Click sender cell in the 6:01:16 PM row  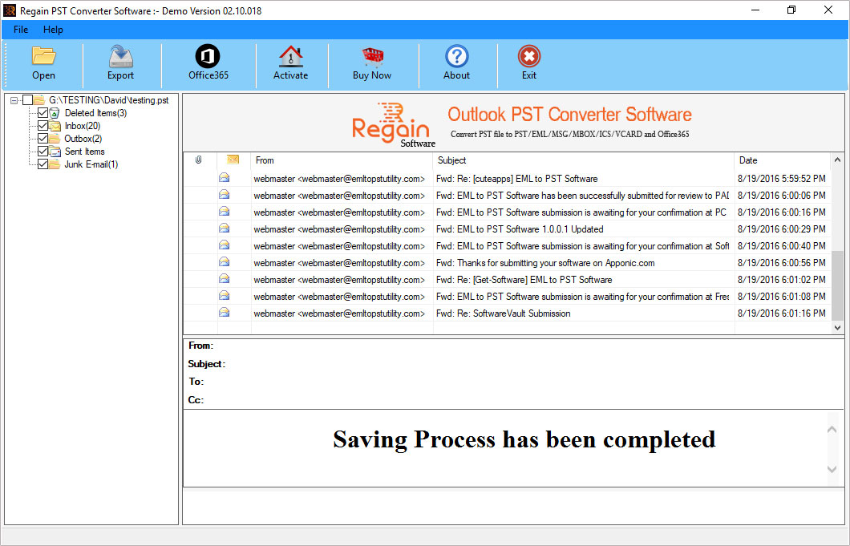point(339,313)
